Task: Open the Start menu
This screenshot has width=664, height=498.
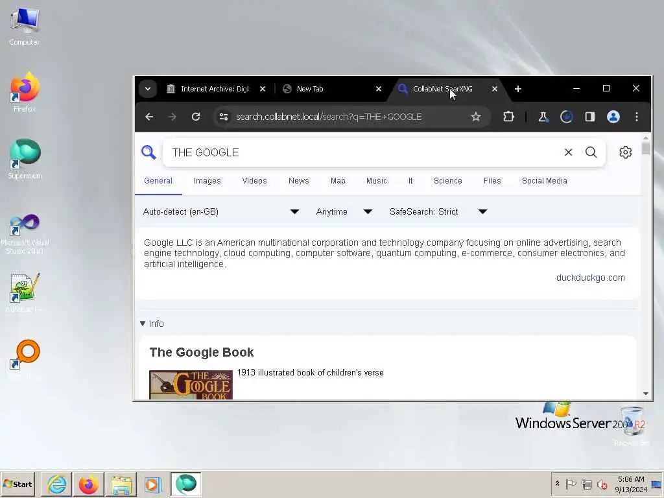Action: click(18, 484)
